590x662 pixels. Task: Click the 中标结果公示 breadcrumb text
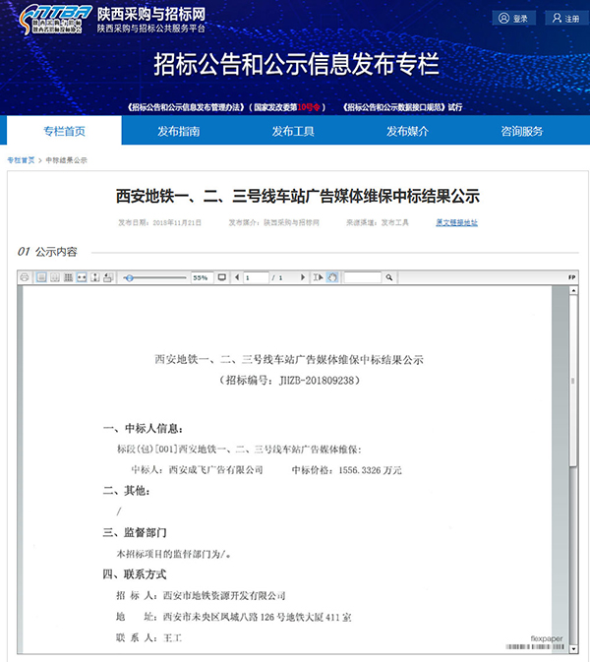tap(66, 160)
